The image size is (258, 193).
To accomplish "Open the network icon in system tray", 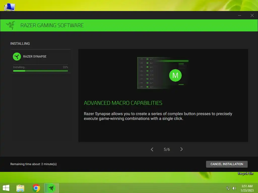I will pyautogui.click(x=228, y=188).
